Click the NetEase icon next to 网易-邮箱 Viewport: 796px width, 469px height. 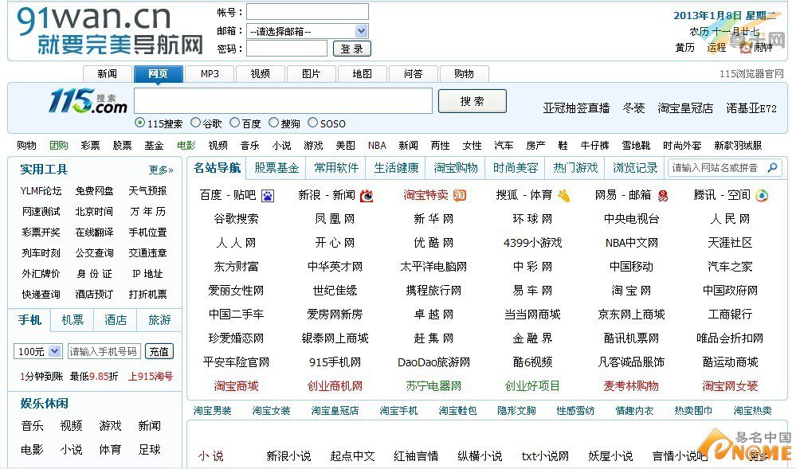click(x=662, y=195)
